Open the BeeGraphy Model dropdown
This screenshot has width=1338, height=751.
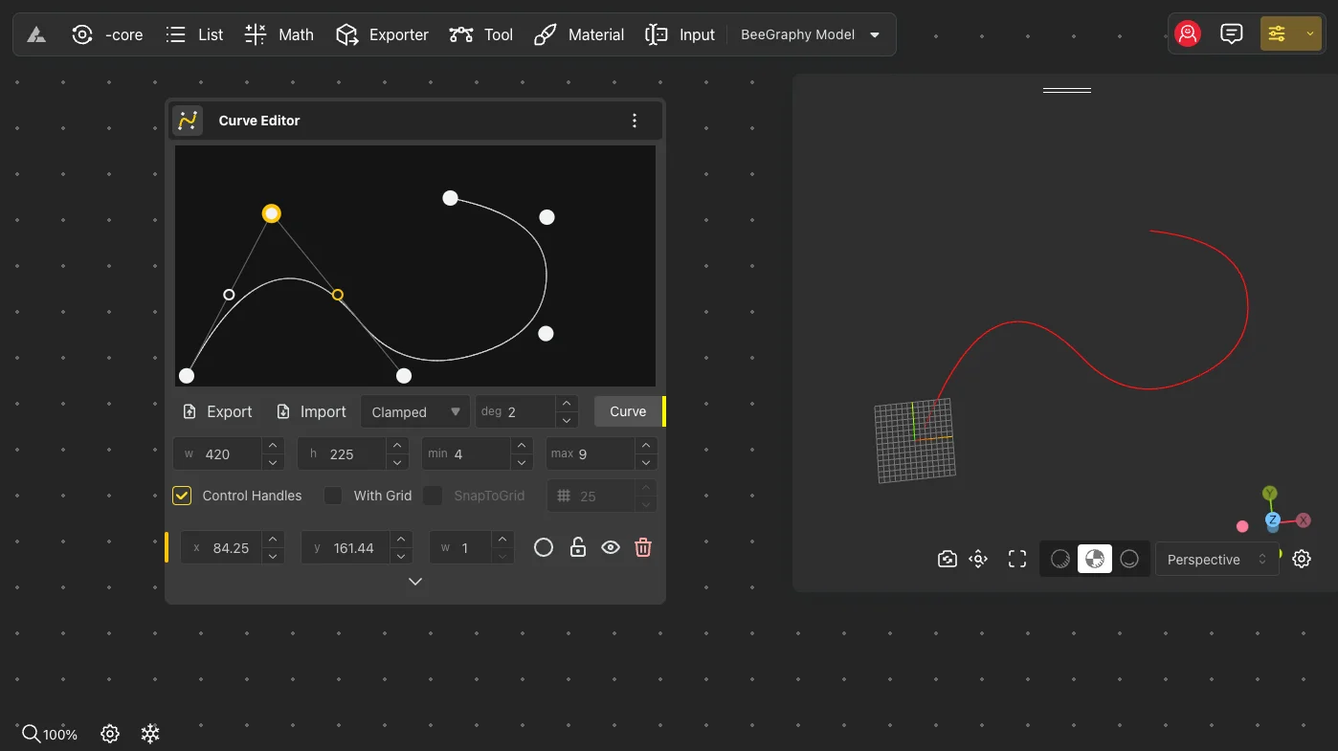click(809, 34)
